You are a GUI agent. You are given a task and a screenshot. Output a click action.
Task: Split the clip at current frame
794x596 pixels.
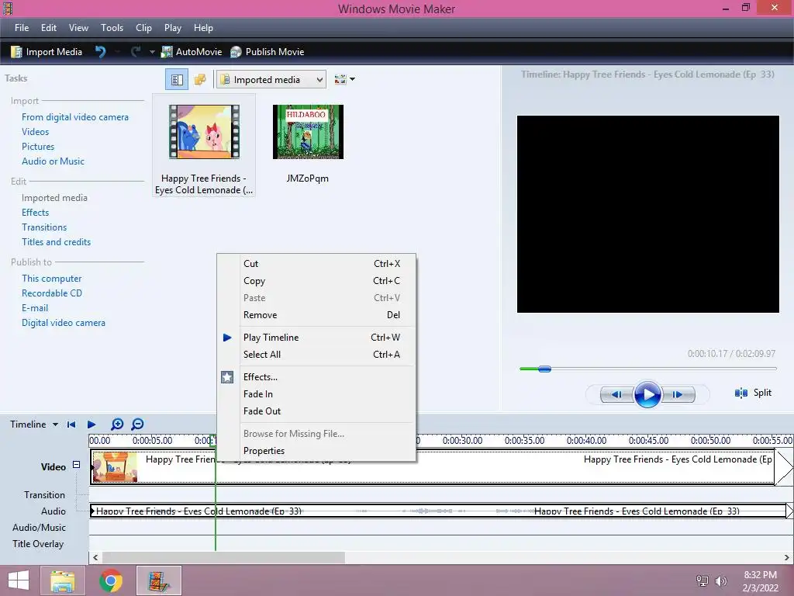754,393
